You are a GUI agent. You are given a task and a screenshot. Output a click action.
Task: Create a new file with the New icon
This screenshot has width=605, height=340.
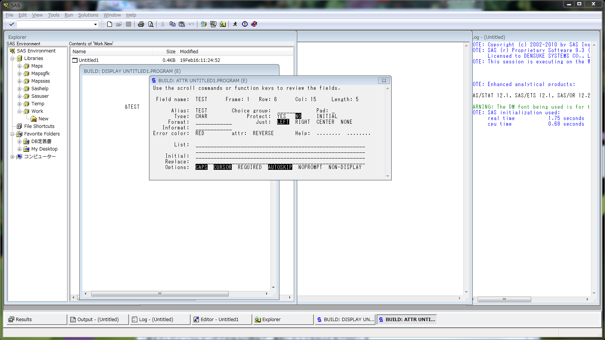[x=110, y=24]
